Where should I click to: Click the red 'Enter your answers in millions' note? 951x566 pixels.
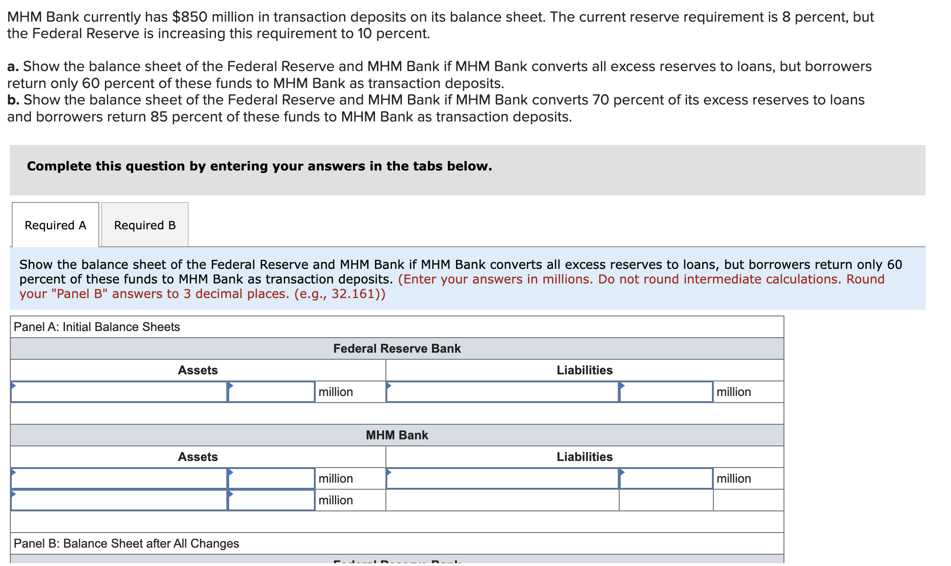452,286
